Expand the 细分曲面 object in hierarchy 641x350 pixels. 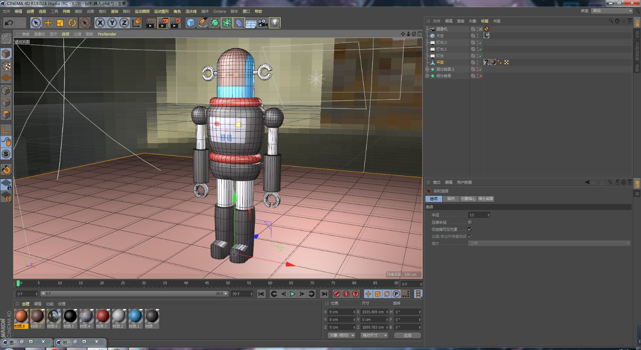[427, 76]
